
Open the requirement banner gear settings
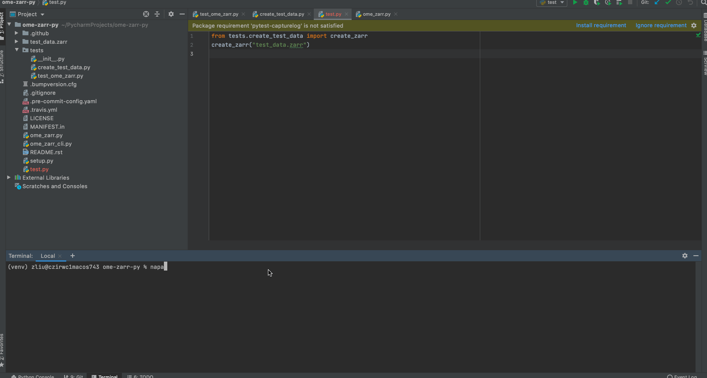694,25
